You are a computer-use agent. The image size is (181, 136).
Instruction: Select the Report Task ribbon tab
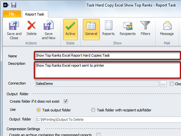(35, 14)
